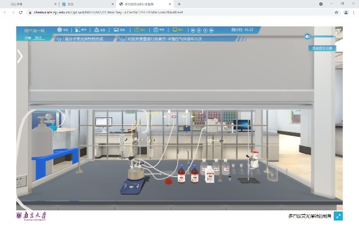Switch to the first browser tab
359x230 pixels.
pyautogui.click(x=28, y=4)
